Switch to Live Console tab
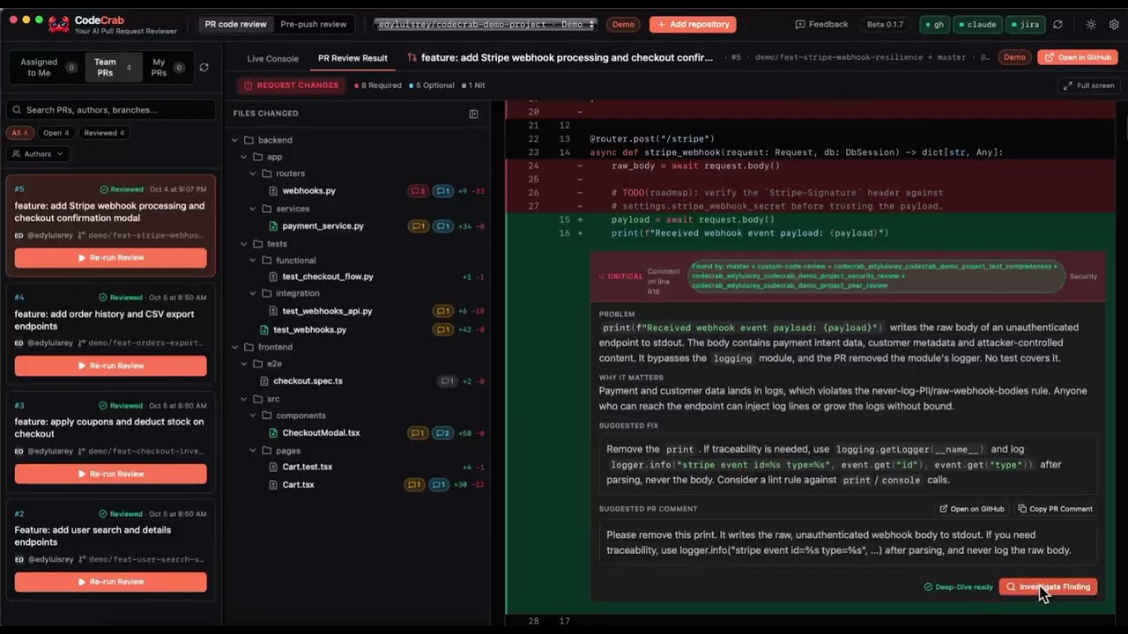1128x634 pixels. point(272,58)
